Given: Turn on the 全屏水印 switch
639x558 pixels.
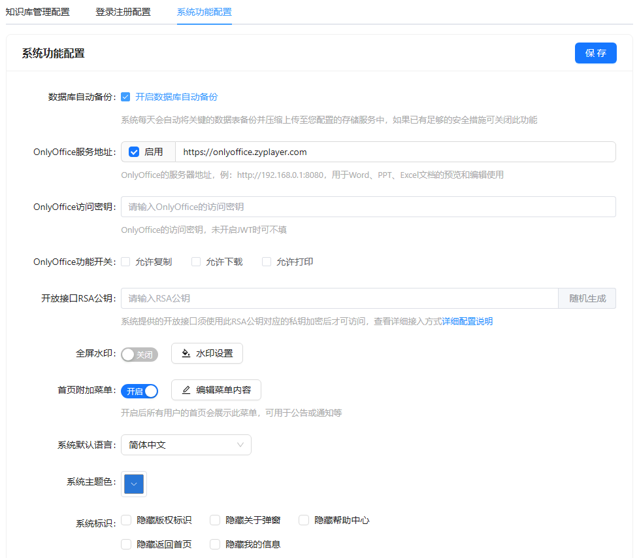Looking at the screenshot, I should click(x=139, y=354).
